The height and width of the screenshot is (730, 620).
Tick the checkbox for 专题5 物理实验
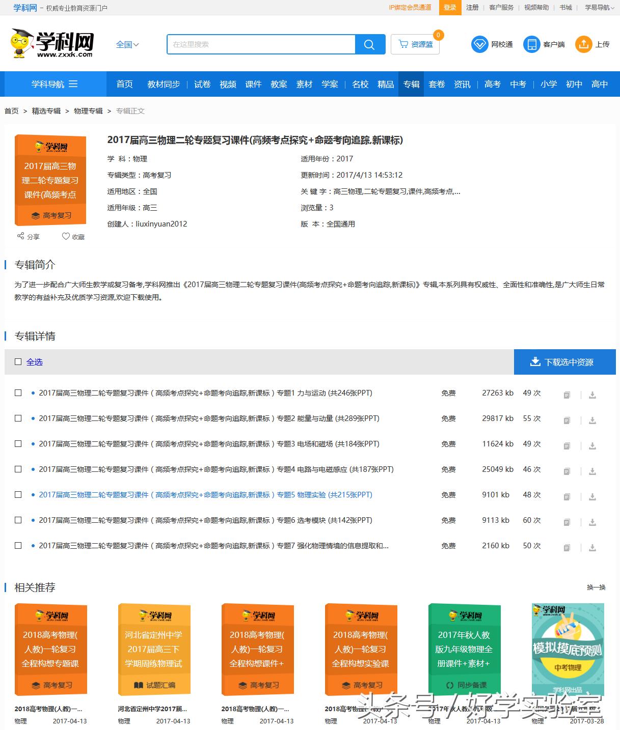point(18,494)
